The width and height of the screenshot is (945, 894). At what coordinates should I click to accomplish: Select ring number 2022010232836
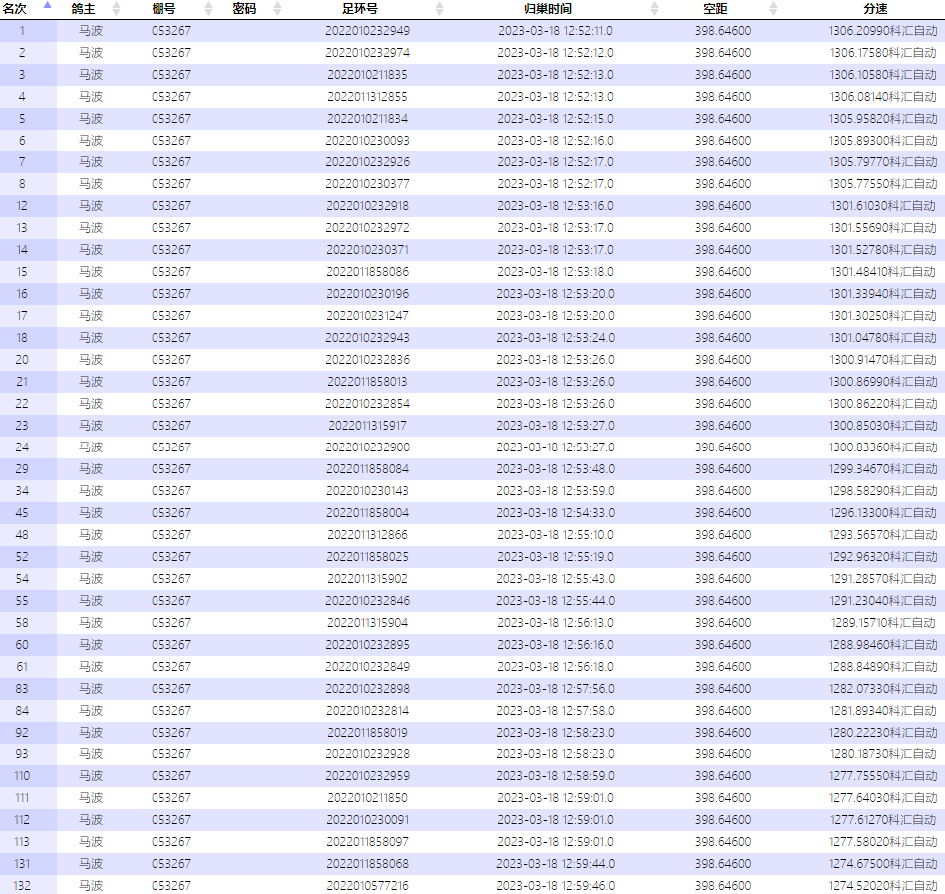[367, 360]
